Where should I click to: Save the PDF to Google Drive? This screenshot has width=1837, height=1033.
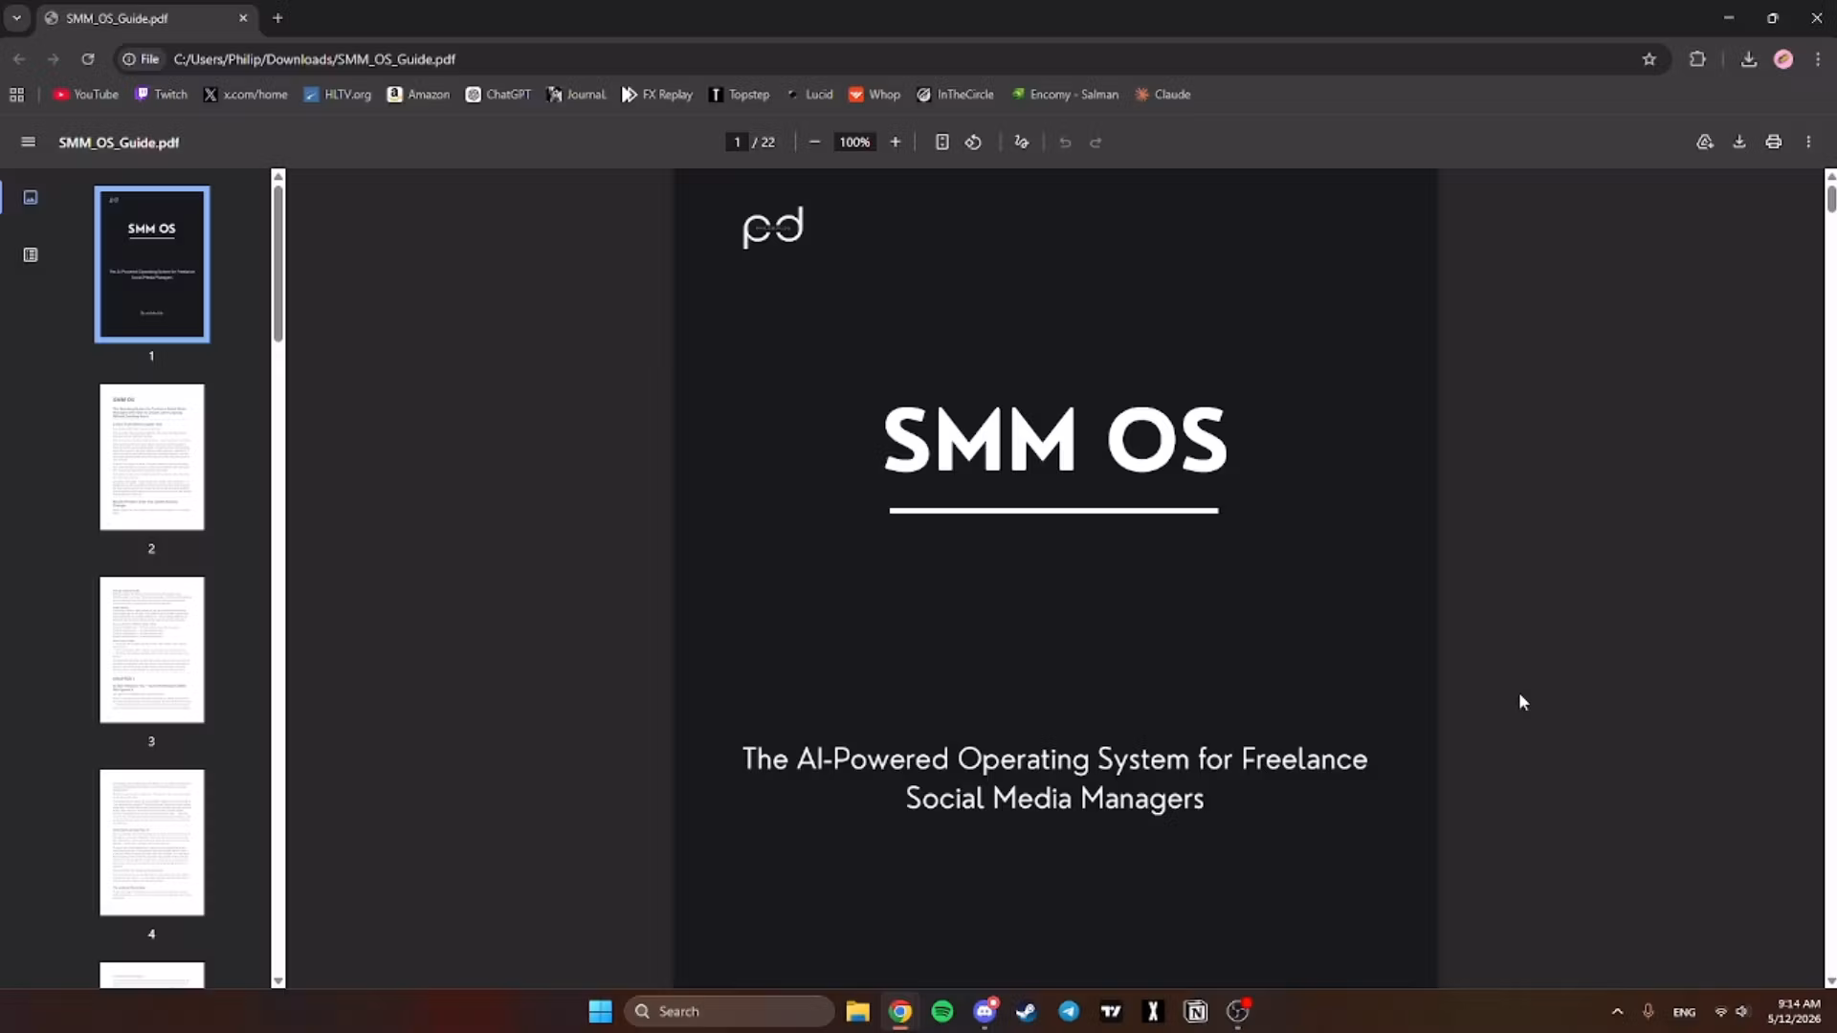[x=1704, y=142]
